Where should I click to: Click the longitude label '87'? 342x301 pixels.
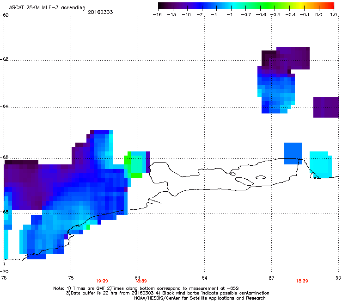271,278
